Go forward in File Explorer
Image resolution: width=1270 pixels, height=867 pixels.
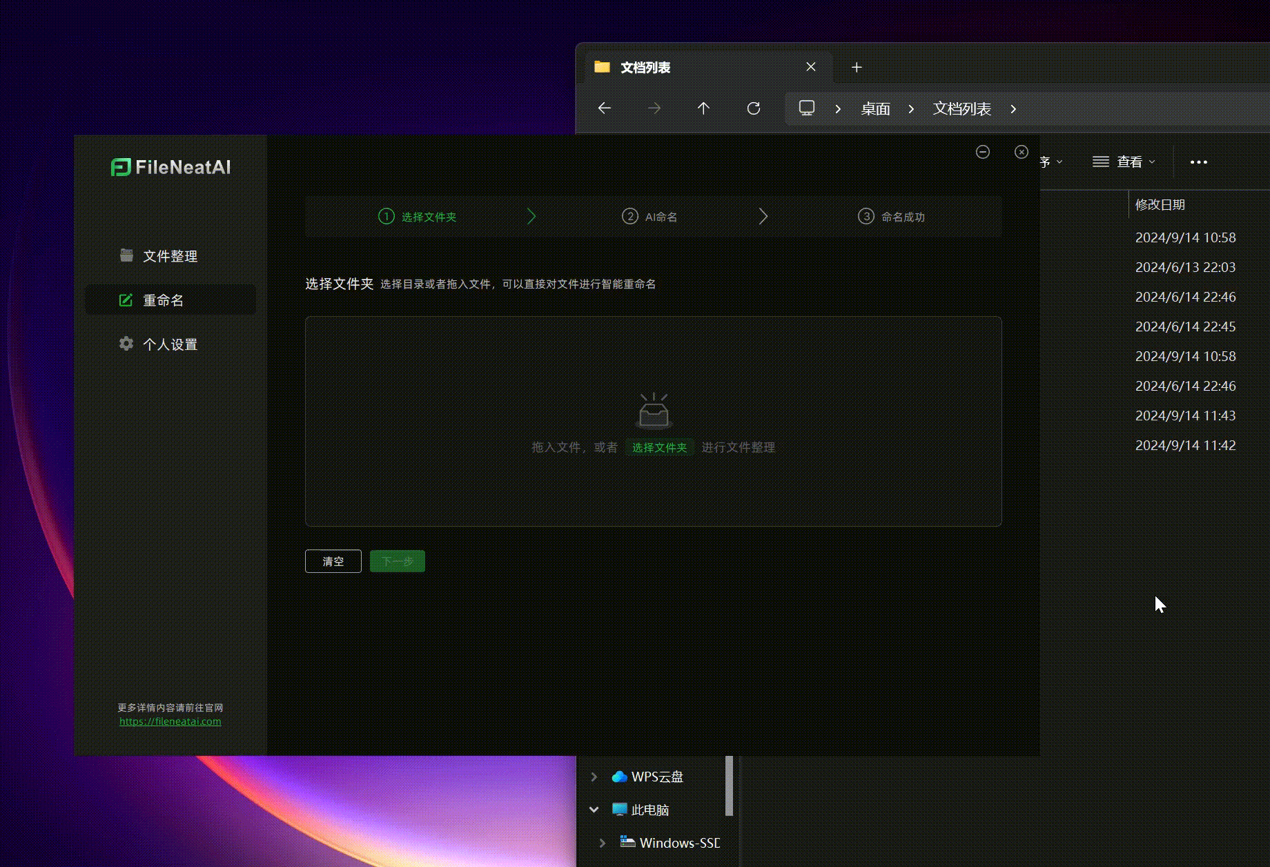654,108
